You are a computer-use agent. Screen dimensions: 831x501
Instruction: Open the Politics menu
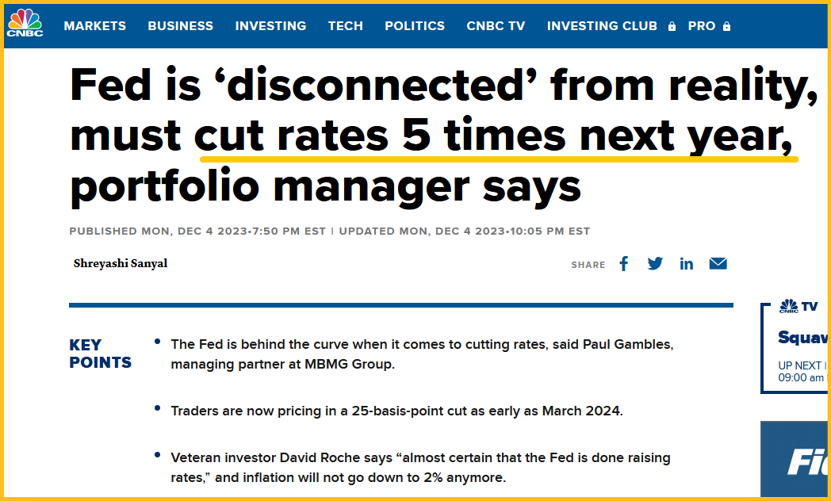pos(415,25)
